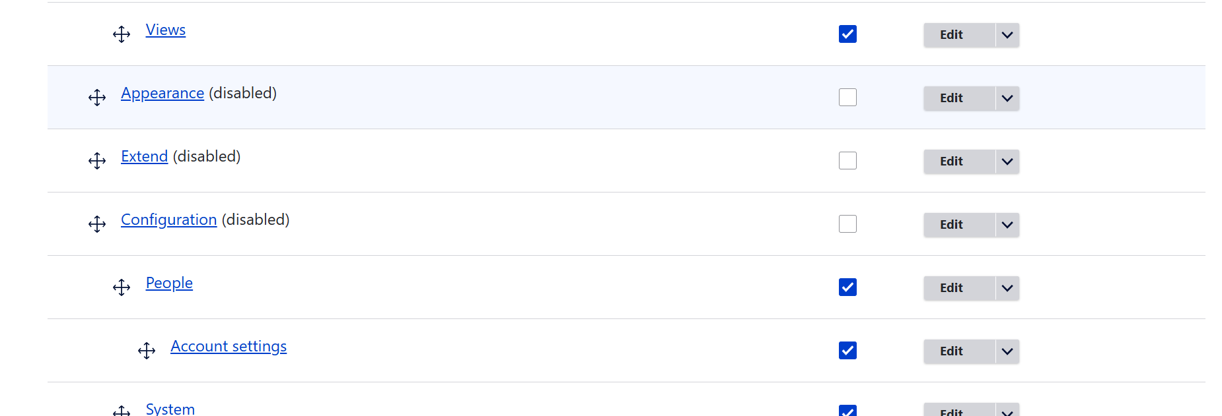This screenshot has width=1222, height=416.
Task: Click the drag handle icon for Views
Action: click(x=122, y=34)
